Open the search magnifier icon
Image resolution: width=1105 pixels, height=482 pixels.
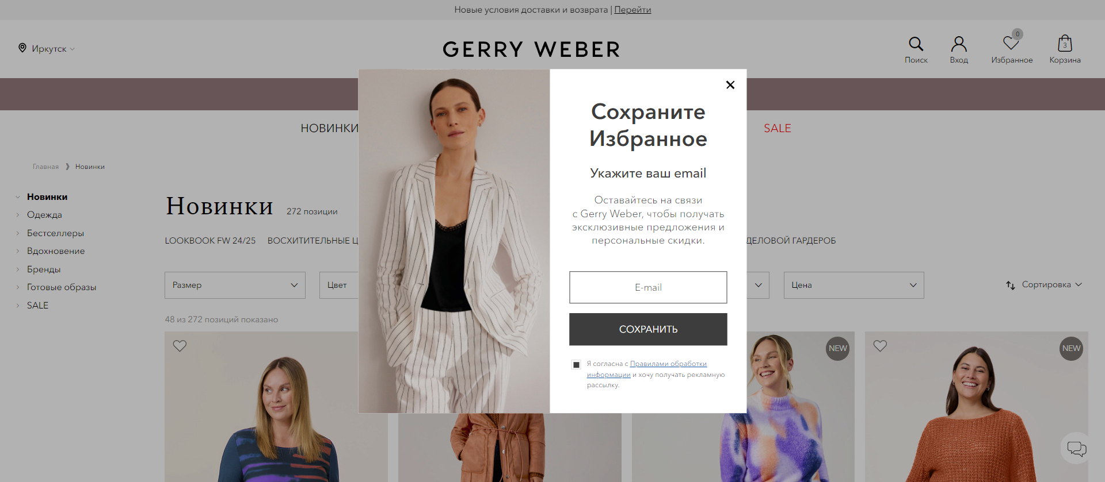(x=916, y=44)
